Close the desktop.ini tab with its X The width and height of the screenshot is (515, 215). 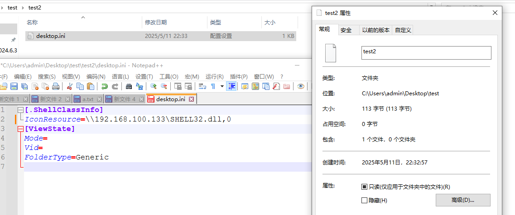point(192,99)
